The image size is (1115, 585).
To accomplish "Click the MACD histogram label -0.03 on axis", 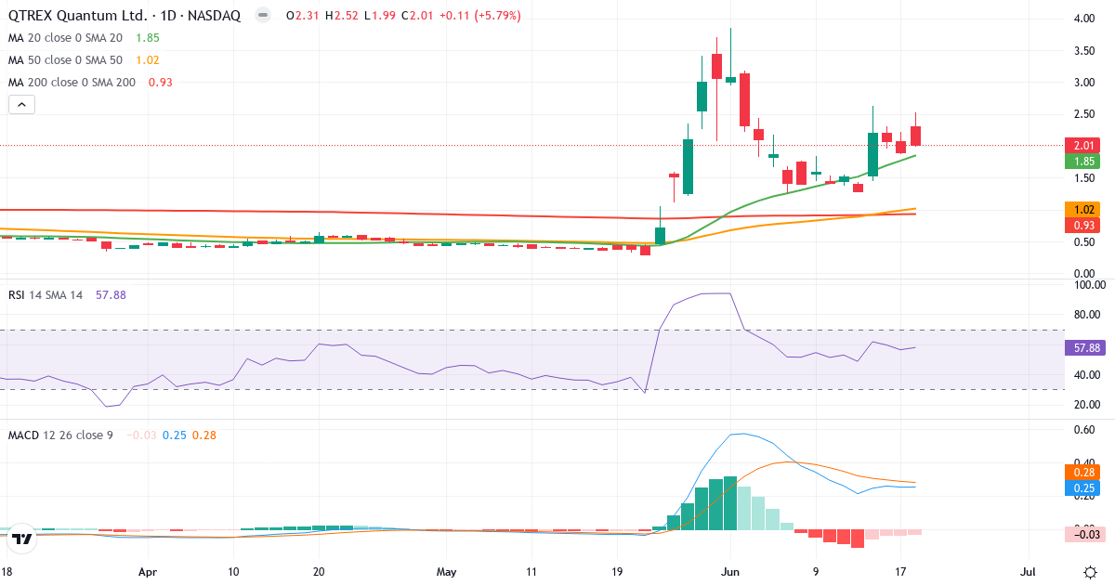I will pyautogui.click(x=1083, y=534).
